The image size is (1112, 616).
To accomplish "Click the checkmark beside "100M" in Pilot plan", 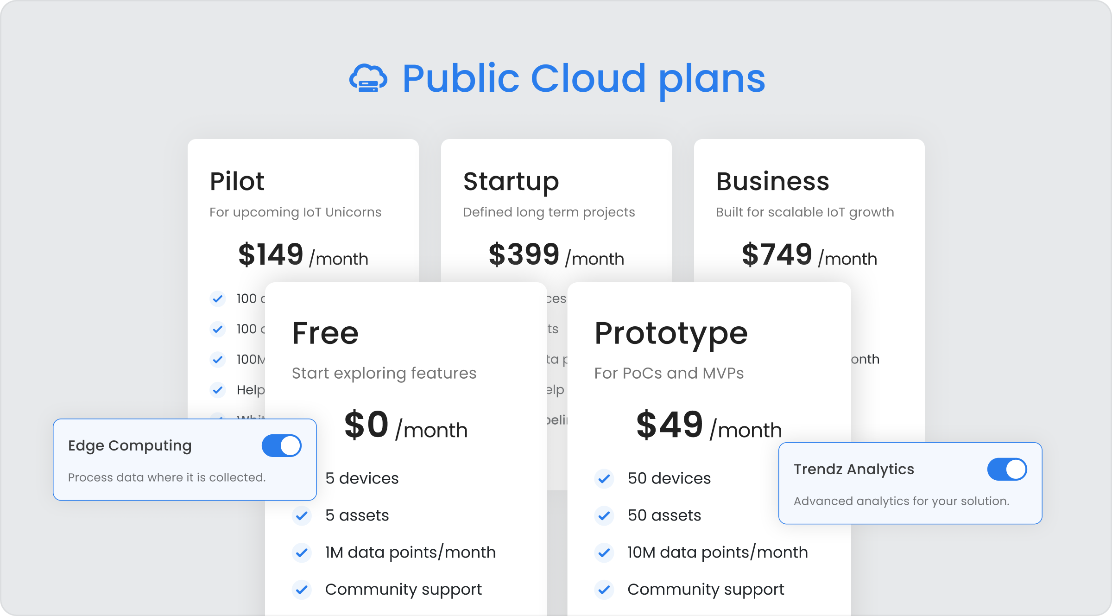I will pos(217,359).
